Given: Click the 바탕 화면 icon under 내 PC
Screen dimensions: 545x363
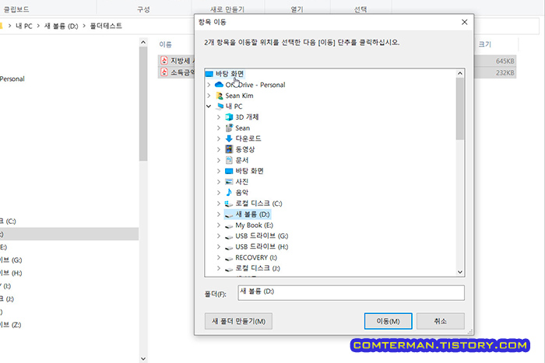Looking at the screenshot, I should tap(229, 171).
